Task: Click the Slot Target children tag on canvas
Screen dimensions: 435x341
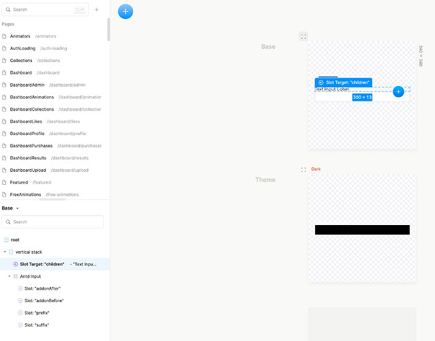Action: point(344,83)
